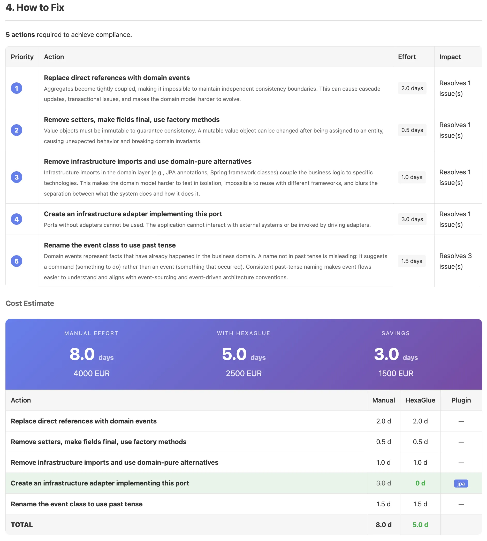Click the Plugin column header
Viewport: 487px width, 541px height.
pyautogui.click(x=461, y=400)
